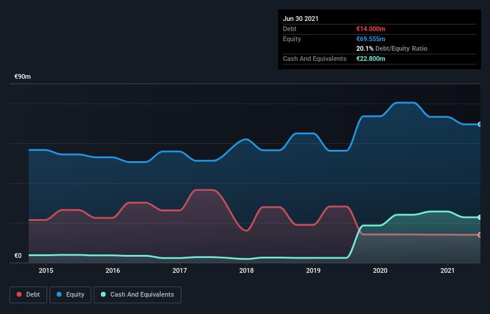Screen dimensions: 490x314
Task: Click the 2016 x-axis label
Action: (113, 270)
